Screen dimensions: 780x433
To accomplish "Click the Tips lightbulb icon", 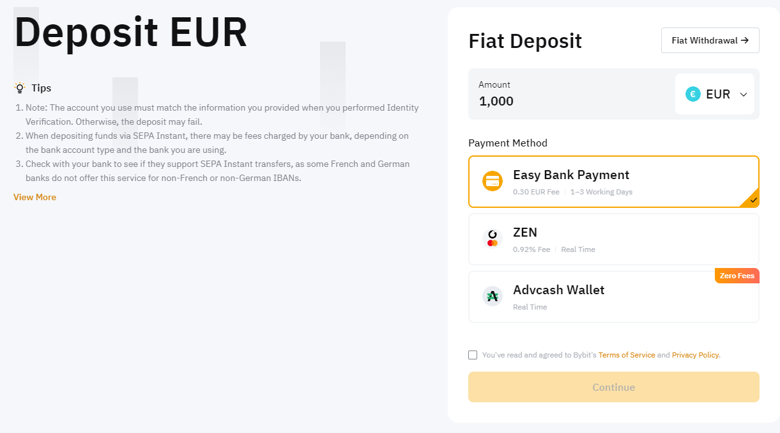I will (x=20, y=88).
